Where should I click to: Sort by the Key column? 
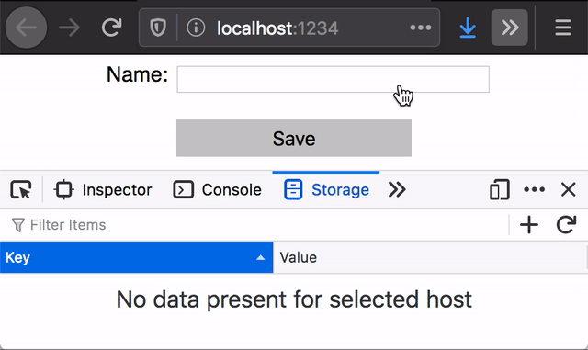point(137,257)
